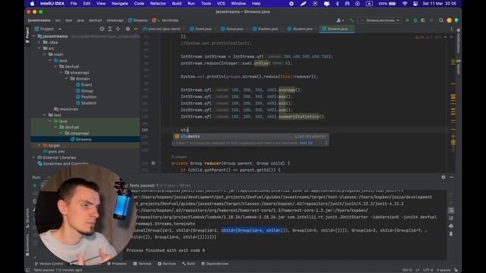Switch to Group.java tab
486x273 pixels.
coord(232,29)
